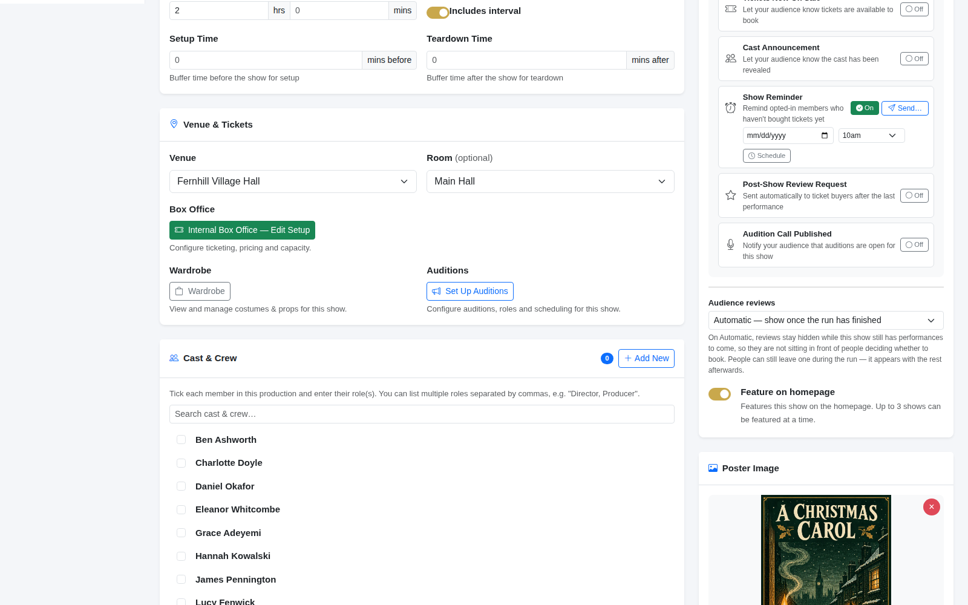Open the calendar picker in reminder date field
Image resolution: width=968 pixels, height=605 pixels.
pos(825,136)
